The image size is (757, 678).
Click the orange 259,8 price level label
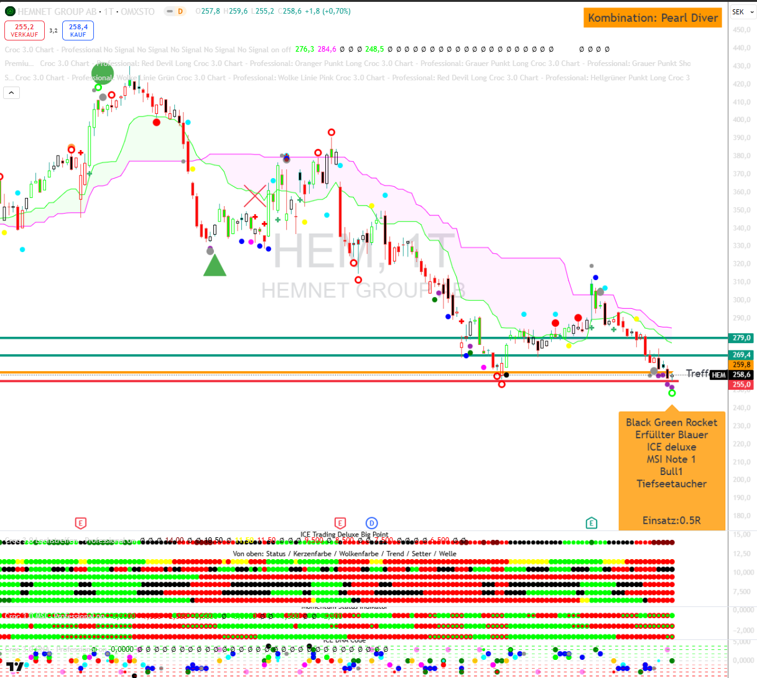(x=741, y=365)
